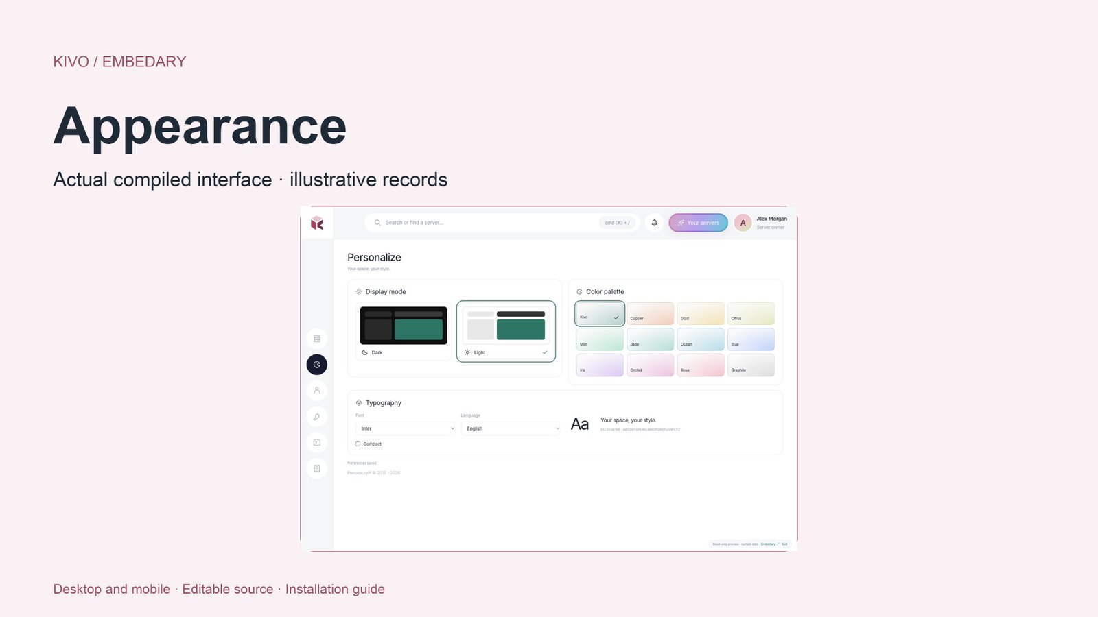The width and height of the screenshot is (1098, 617).
Task: Open the key sidebar icon
Action: [317, 417]
